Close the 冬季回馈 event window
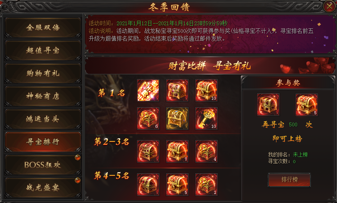Image resolution: width=337 pixels, height=203 pixels. [x=329, y=7]
